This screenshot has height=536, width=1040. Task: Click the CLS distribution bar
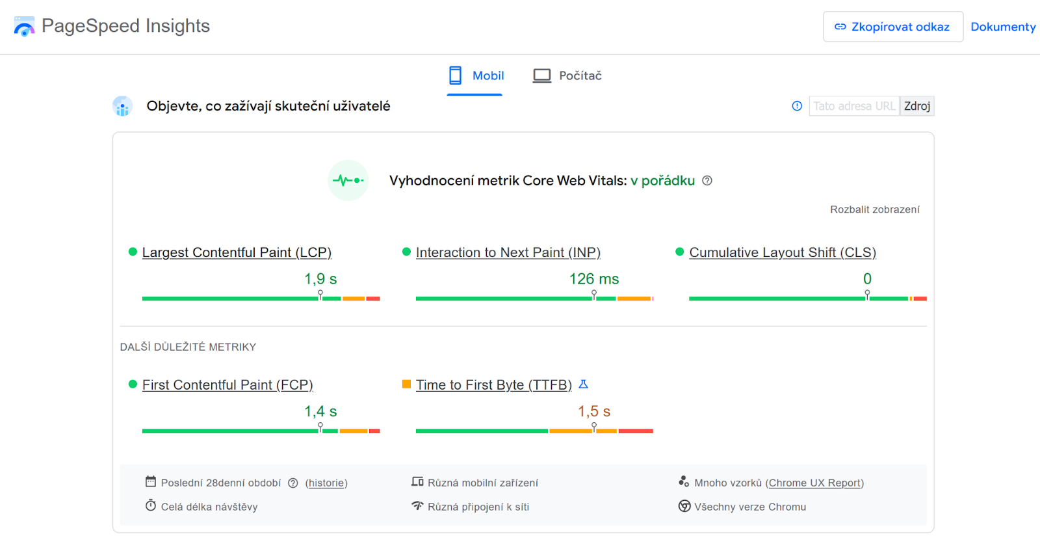point(808,299)
